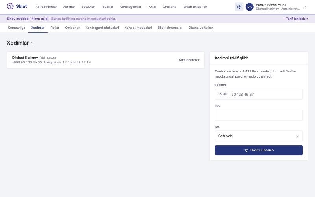Click the trial notice Sinov muddati text
The height and width of the screenshot is (197, 315).
(x=28, y=19)
